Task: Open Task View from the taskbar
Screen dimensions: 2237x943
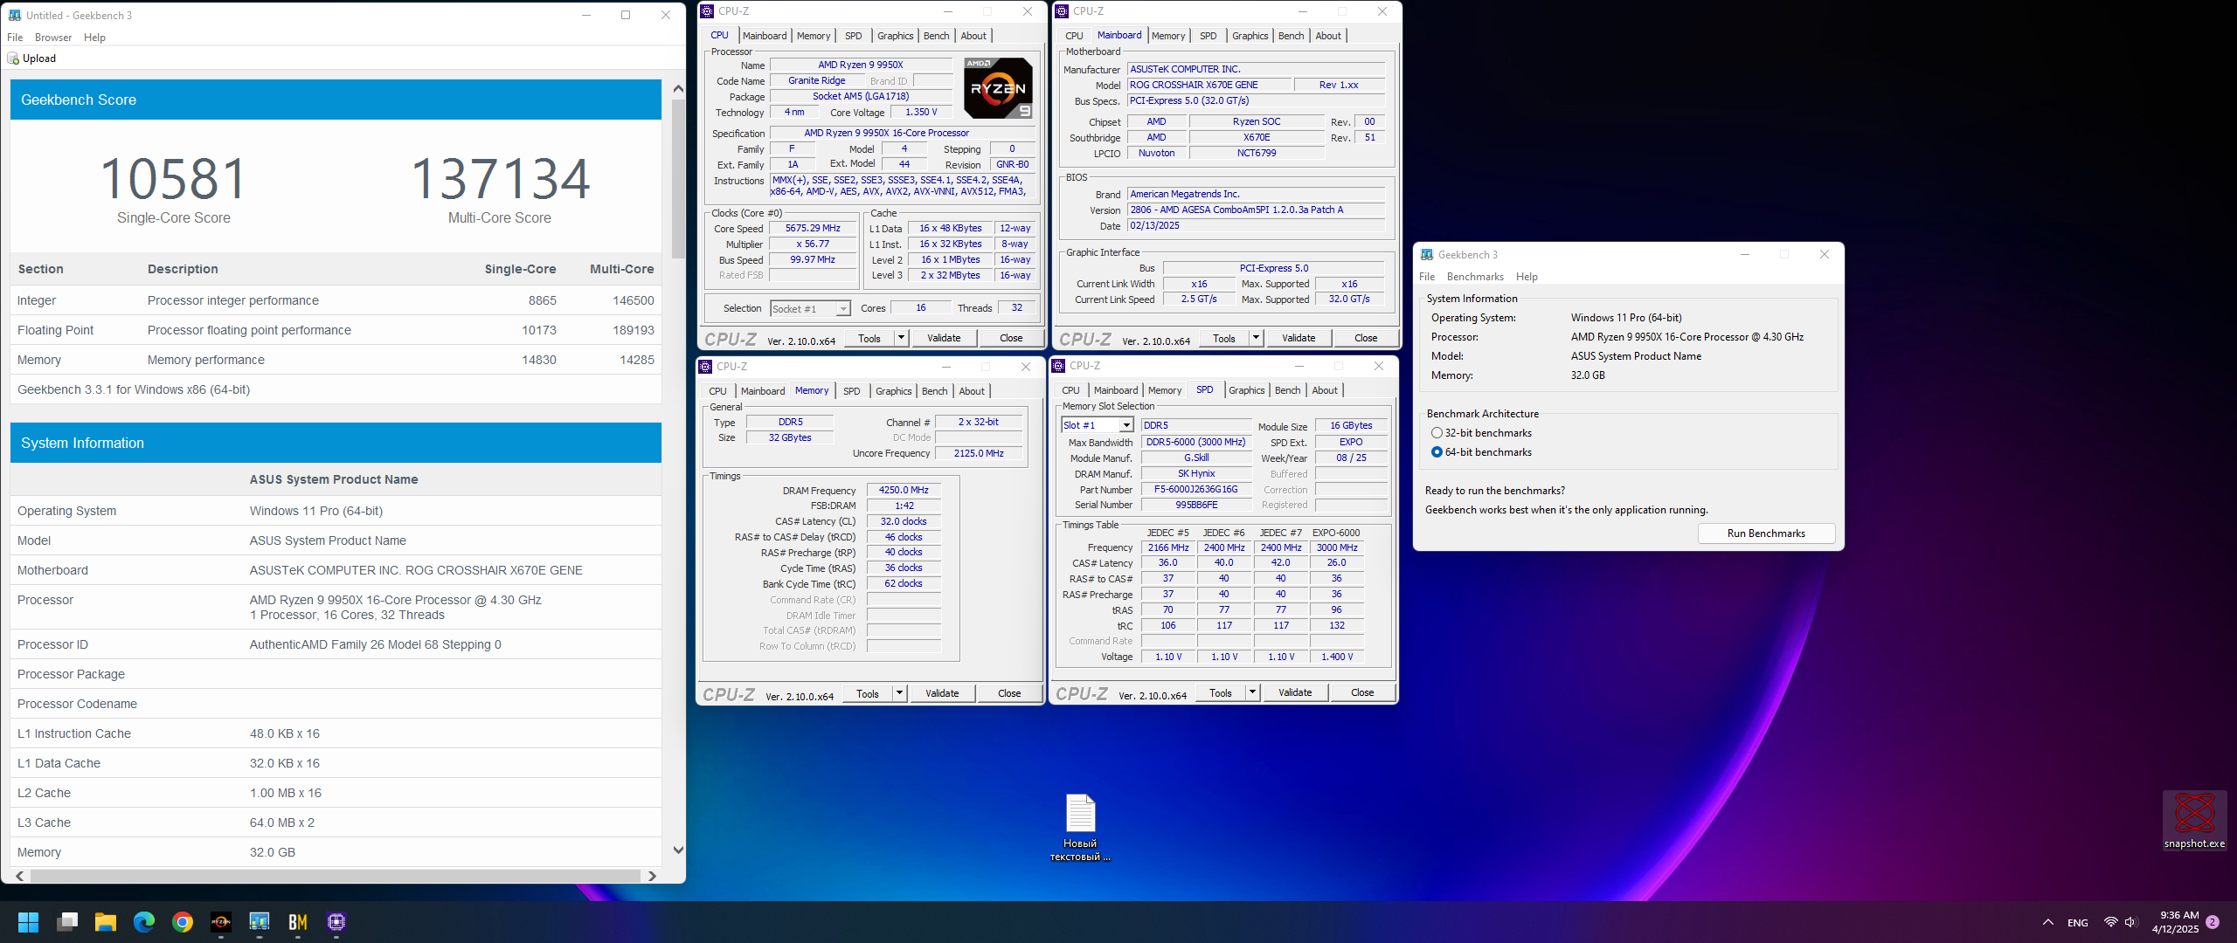Action: [67, 922]
